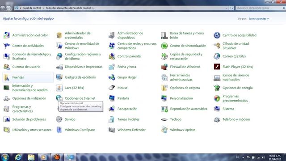Open Administrador de dispositivos icon
The height and width of the screenshot is (161, 286).
click(112, 35)
